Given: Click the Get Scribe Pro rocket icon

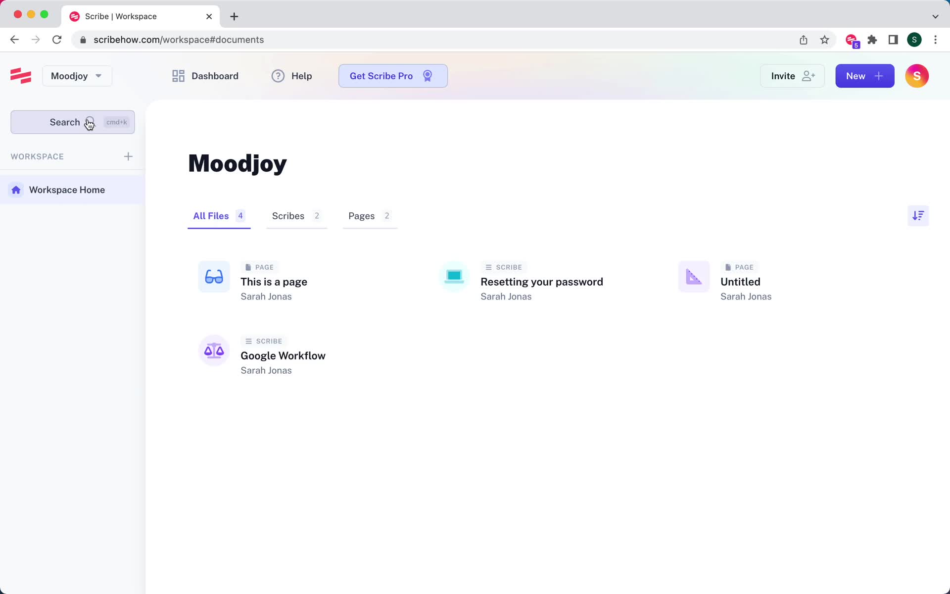Looking at the screenshot, I should pos(427,76).
